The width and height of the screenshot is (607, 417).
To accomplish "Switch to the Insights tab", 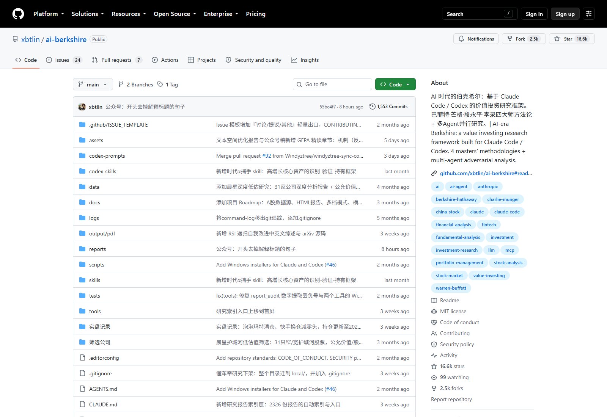I will point(305,60).
